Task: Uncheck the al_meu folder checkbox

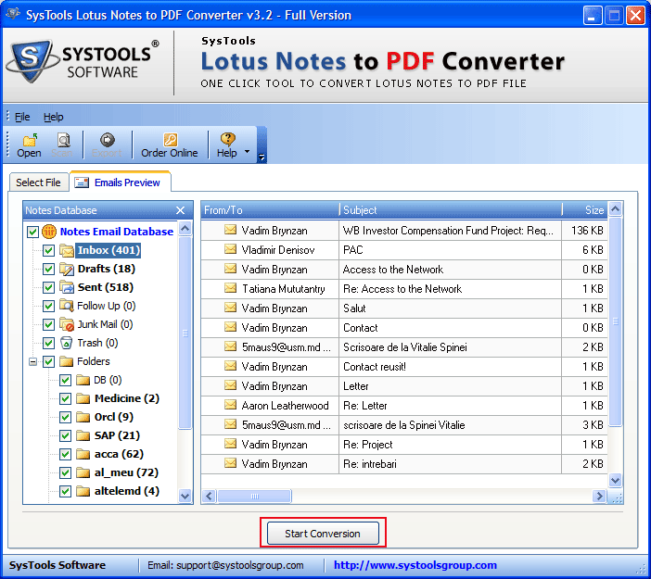Action: pos(65,472)
